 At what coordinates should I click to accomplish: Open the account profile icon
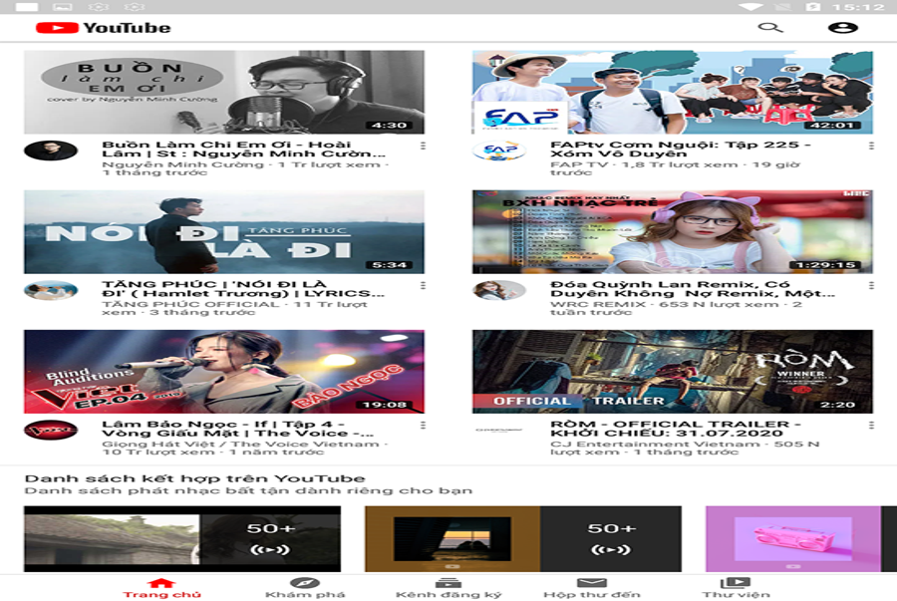click(842, 27)
